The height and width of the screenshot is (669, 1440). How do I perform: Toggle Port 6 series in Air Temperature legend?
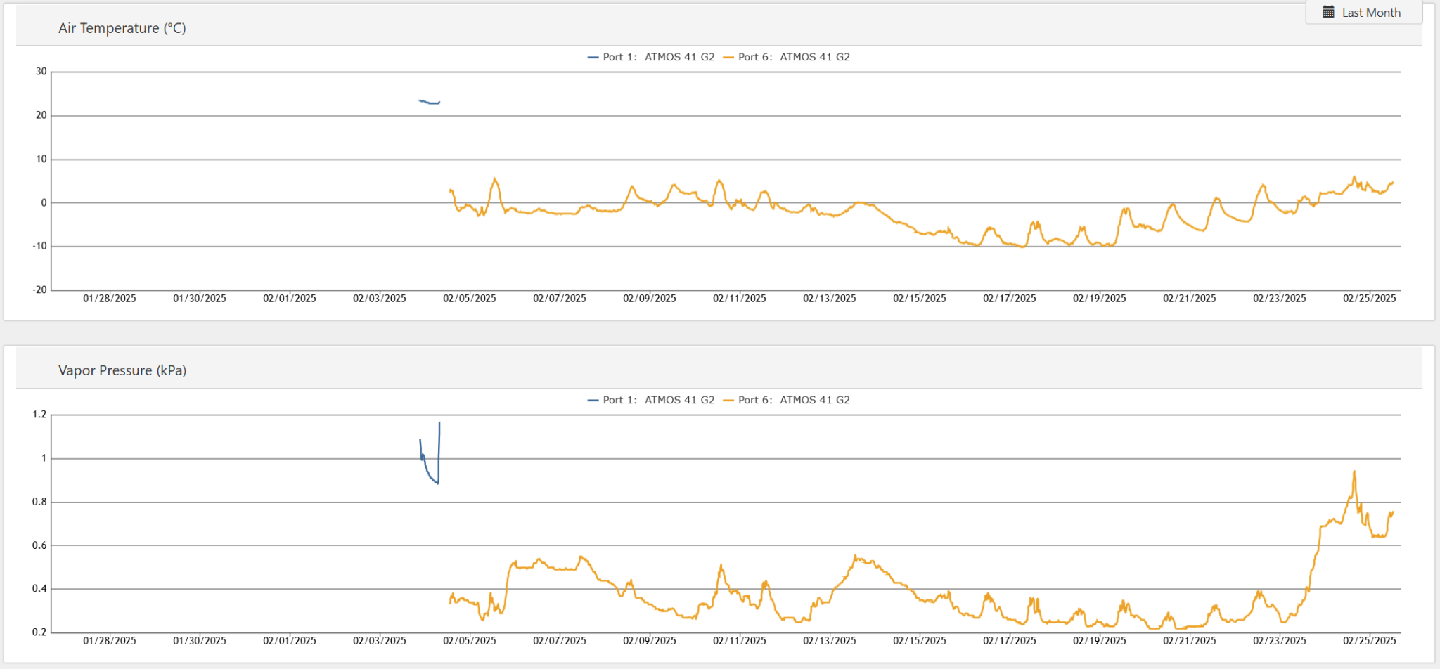(794, 57)
